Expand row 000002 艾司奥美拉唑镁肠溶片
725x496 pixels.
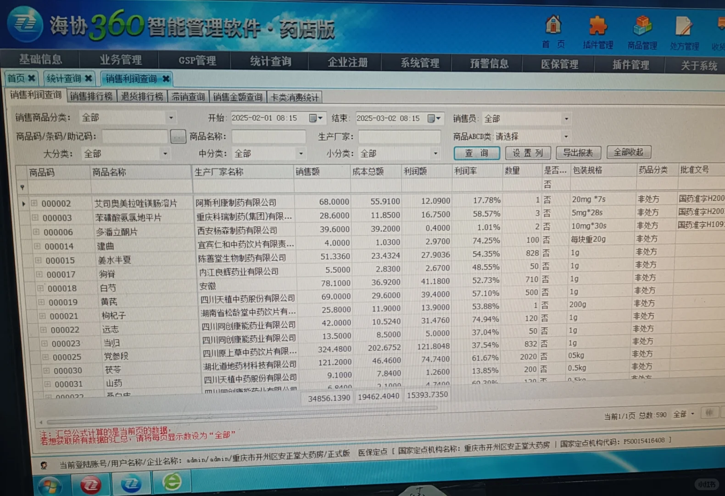(34, 203)
